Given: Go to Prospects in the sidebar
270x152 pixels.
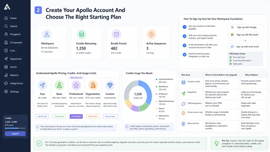Looking at the screenshot, I should coord(12,34).
